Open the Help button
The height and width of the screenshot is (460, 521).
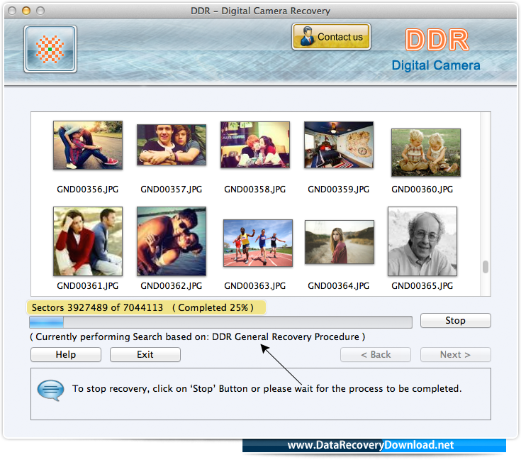[66, 354]
